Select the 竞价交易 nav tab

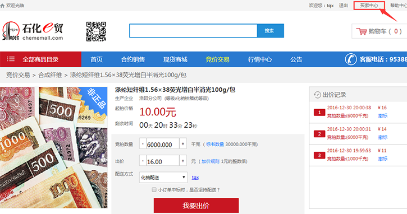click(x=217, y=59)
